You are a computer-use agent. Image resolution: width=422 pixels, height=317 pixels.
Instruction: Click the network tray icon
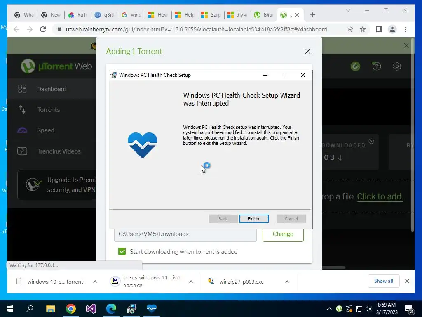tap(359, 309)
